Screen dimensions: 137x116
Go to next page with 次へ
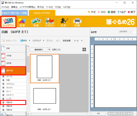click(126, 114)
